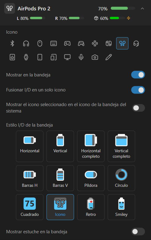
Task: Select the keyboard device icon
Action: (54, 43)
